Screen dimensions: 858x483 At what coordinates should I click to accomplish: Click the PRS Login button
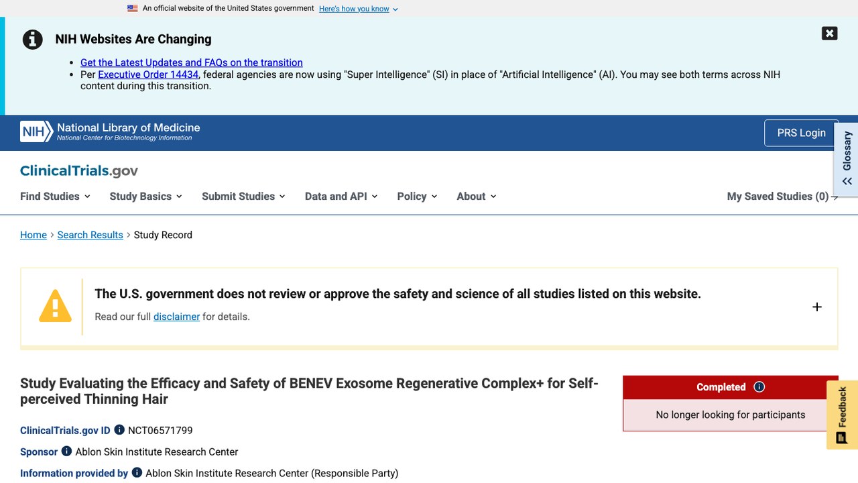point(801,133)
